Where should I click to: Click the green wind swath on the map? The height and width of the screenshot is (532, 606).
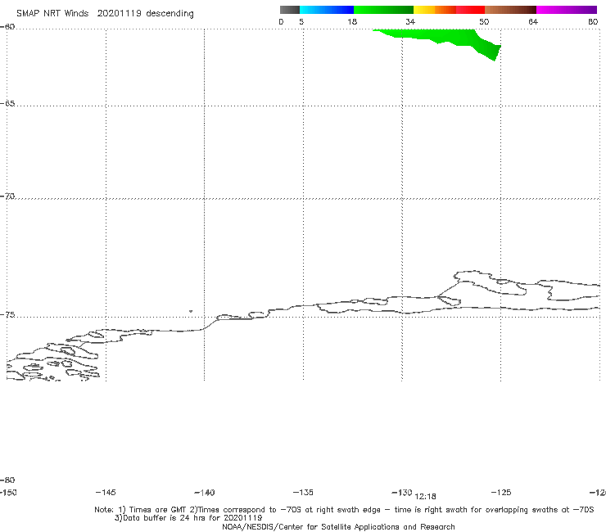pyautogui.click(x=445, y=38)
